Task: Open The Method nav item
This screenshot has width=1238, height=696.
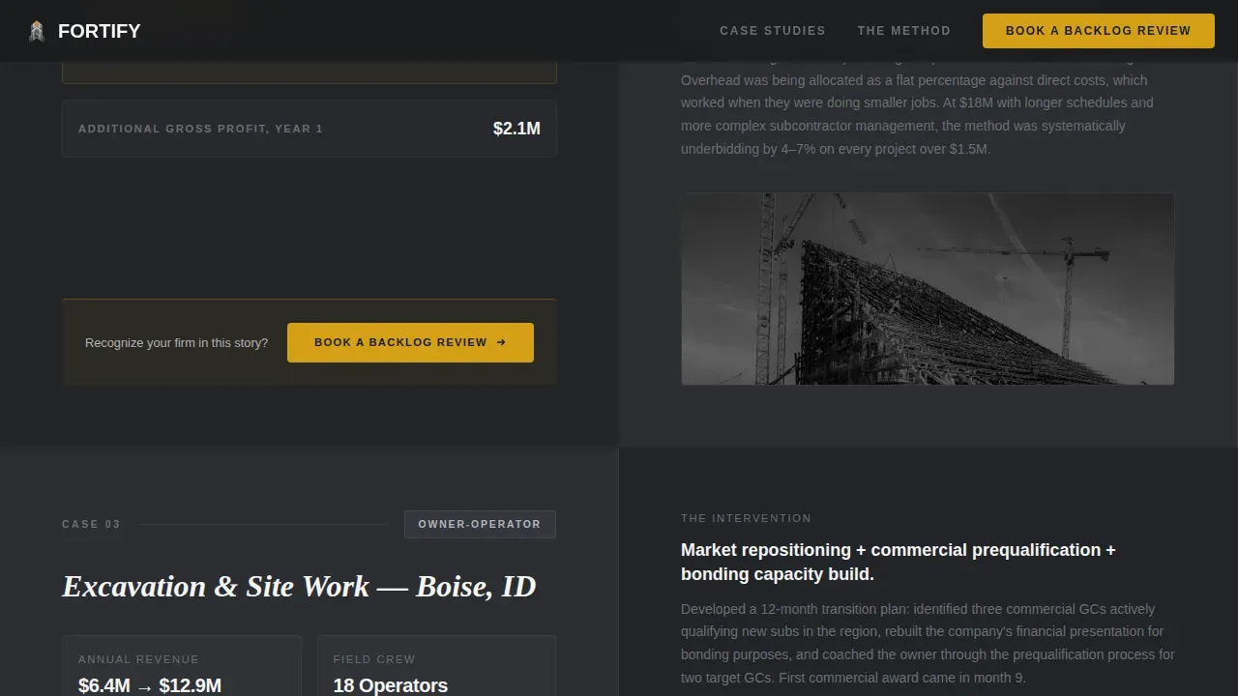Action: [x=903, y=31]
